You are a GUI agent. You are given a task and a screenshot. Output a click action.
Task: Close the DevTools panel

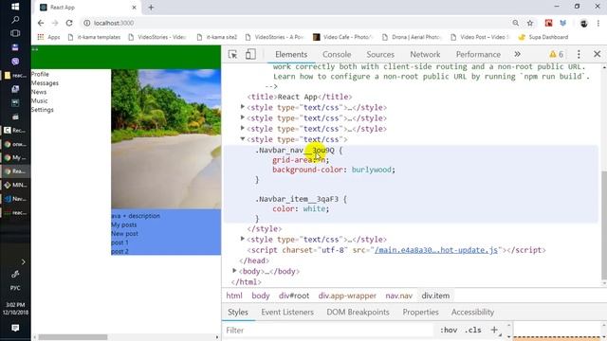click(x=597, y=54)
